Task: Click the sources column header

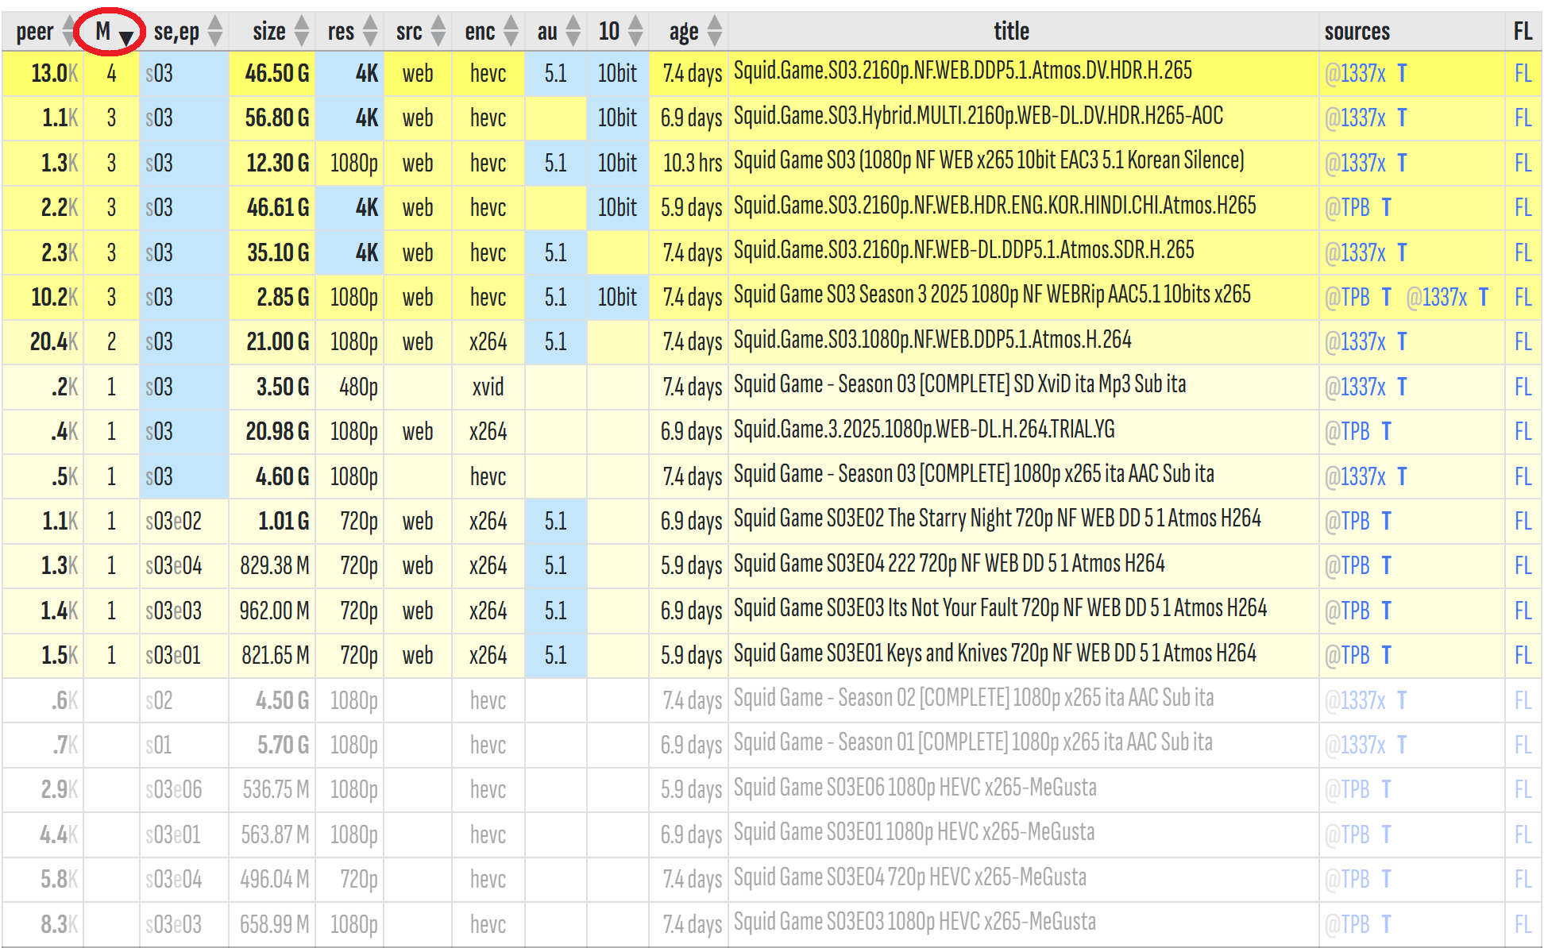Action: [1357, 32]
